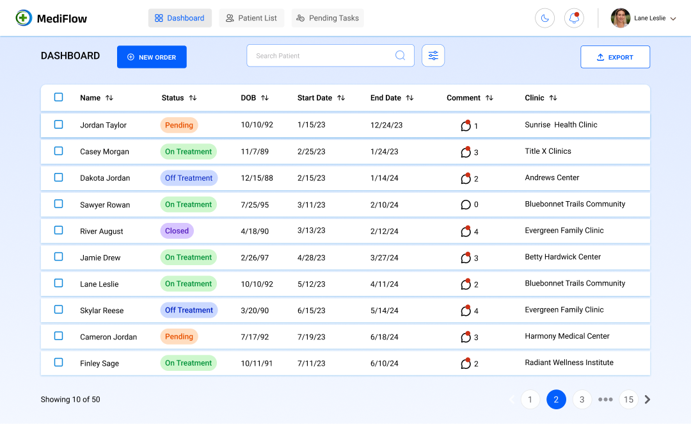691x424 pixels.
Task: Click Dakota Jordan's Off Treatment badge
Action: [x=189, y=178]
